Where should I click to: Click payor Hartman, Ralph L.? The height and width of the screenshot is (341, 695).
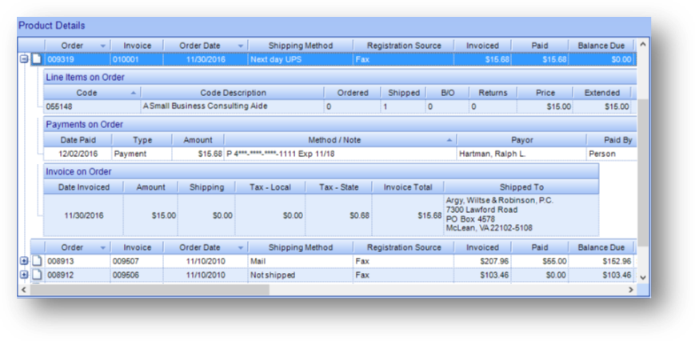pyautogui.click(x=521, y=154)
